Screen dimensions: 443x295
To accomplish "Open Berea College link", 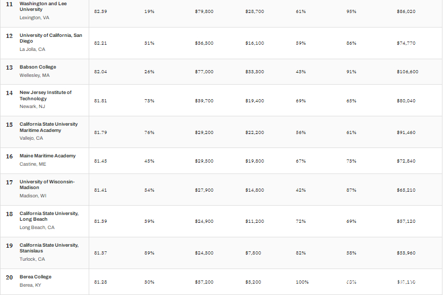I will click(35, 277).
